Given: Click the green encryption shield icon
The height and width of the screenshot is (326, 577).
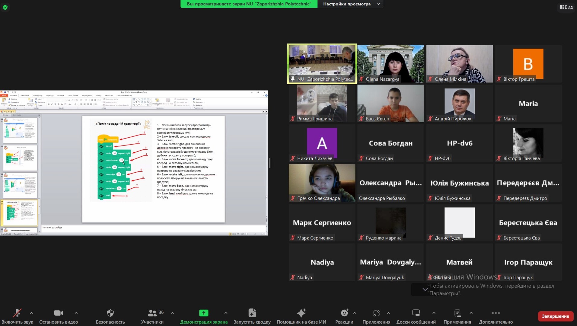Looking at the screenshot, I should (x=5, y=7).
